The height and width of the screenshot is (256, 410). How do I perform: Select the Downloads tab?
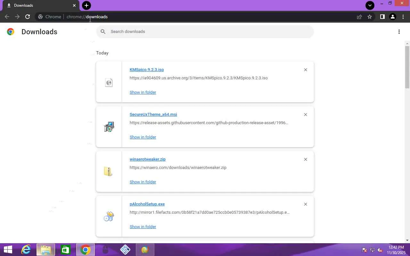(x=40, y=5)
